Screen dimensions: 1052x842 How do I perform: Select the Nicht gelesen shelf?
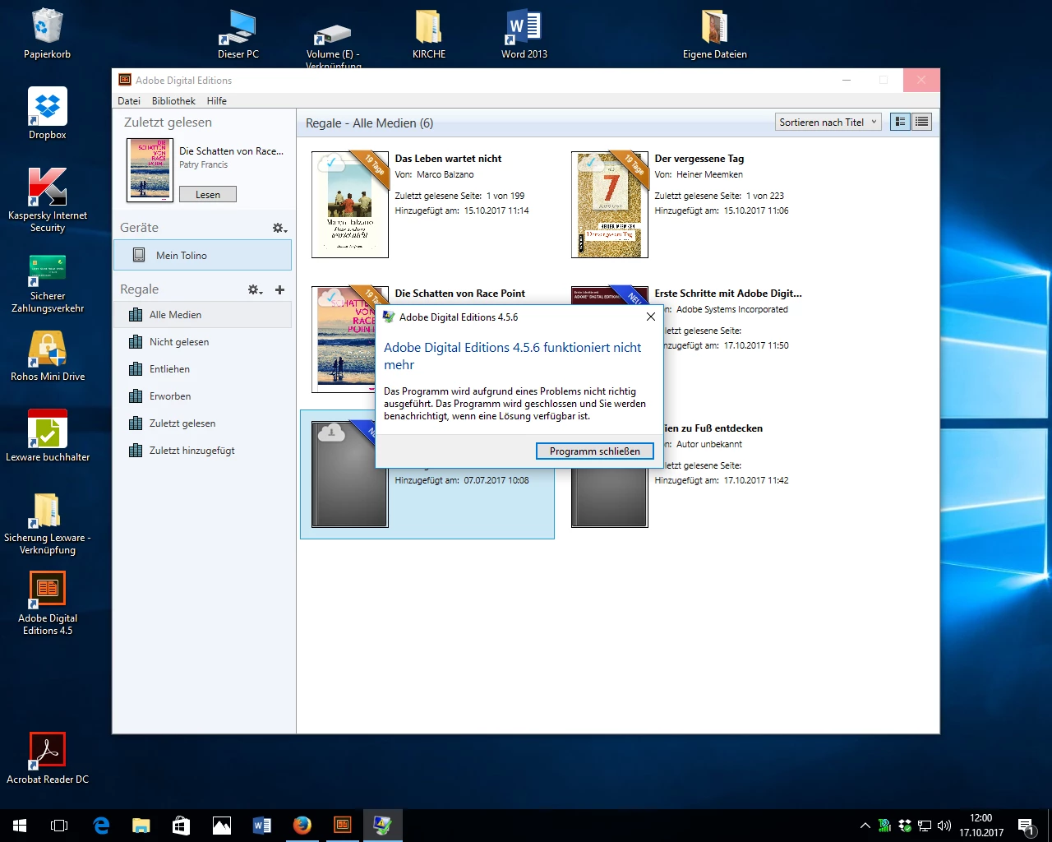tap(202, 342)
